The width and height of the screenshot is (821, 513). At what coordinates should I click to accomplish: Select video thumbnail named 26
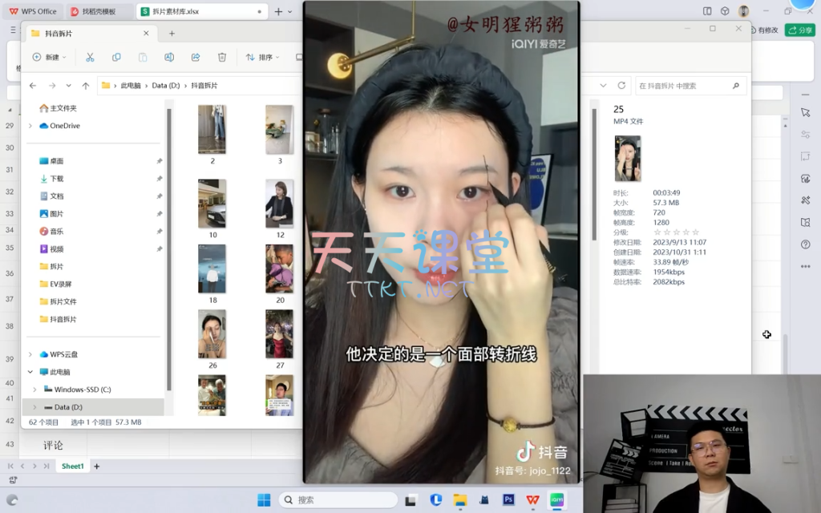tap(212, 335)
